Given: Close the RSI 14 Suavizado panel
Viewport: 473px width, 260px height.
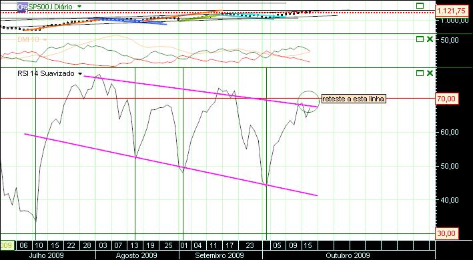Looking at the screenshot, I should point(430,73).
